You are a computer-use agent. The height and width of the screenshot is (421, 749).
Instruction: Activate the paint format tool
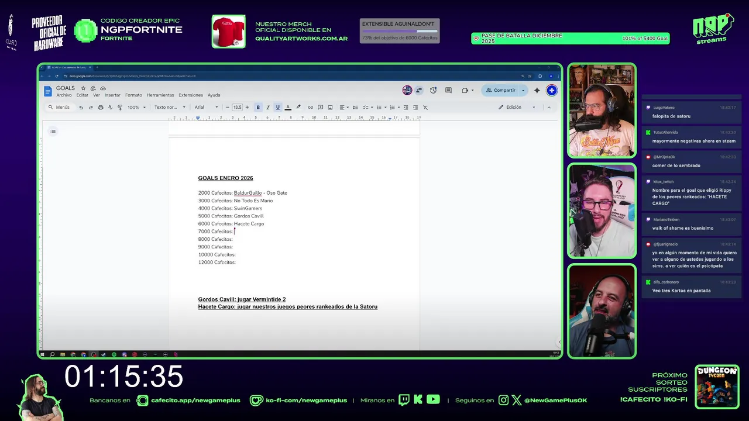click(x=120, y=108)
